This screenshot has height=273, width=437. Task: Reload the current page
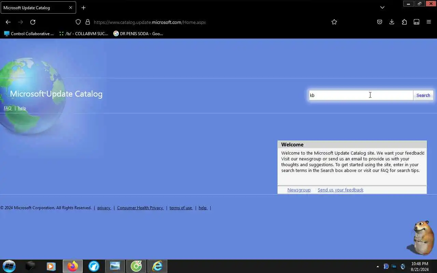pos(33,22)
